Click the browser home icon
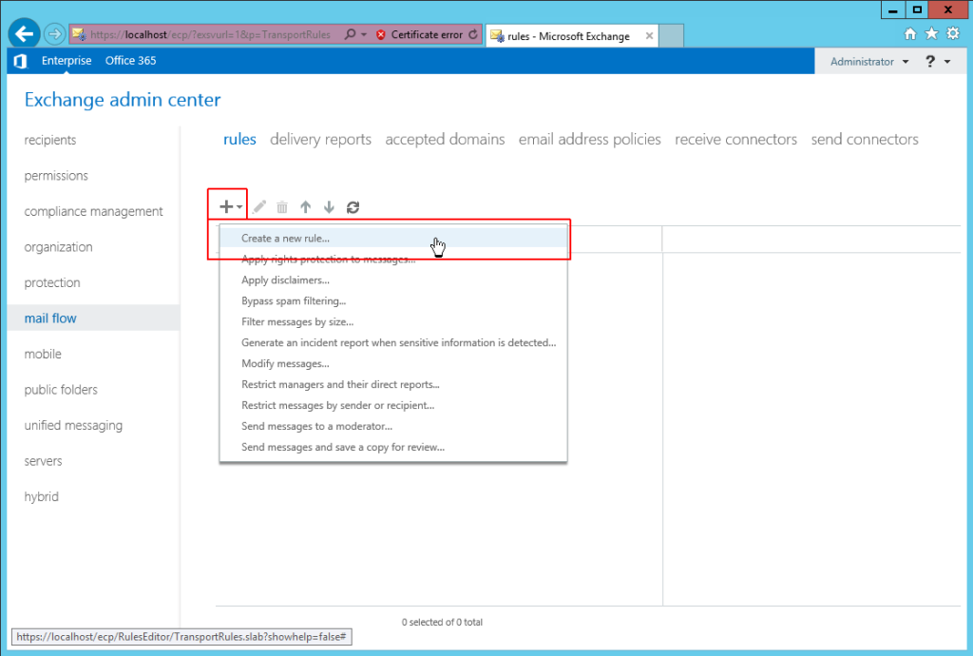The height and width of the screenshot is (656, 973). tap(909, 33)
